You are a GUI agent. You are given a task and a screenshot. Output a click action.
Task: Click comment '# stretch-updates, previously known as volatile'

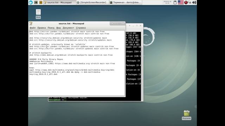[58, 44]
